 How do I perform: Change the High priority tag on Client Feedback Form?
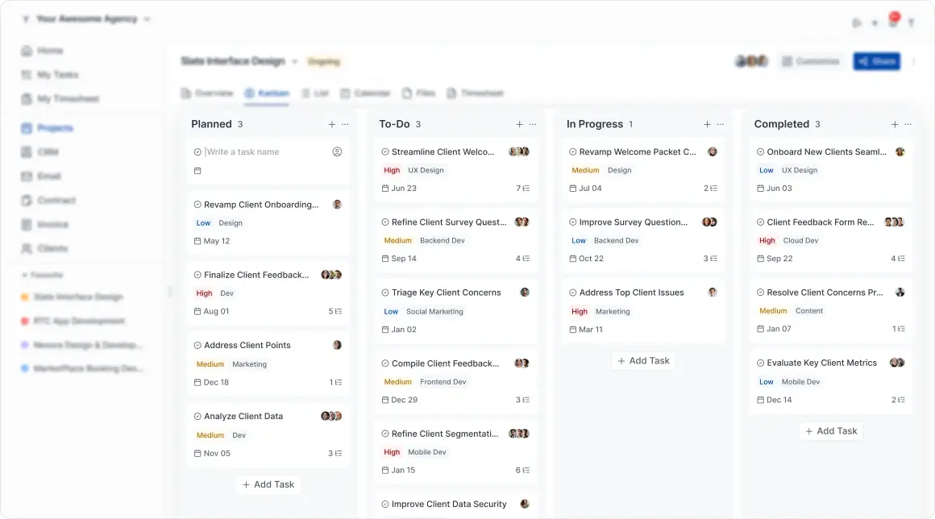click(767, 241)
